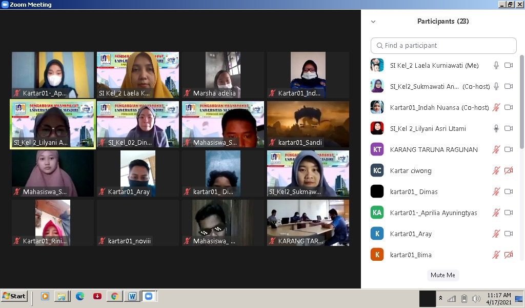Click muted mic icon for kartar01_ Dimas
This screenshot has height=308, width=525.
pos(496,191)
